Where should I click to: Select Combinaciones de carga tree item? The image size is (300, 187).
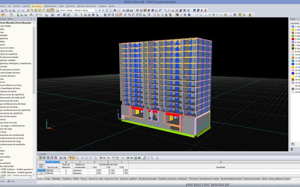pos(10,141)
